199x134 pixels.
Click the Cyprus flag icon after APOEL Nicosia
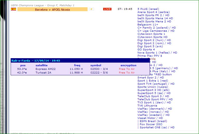(91, 9)
